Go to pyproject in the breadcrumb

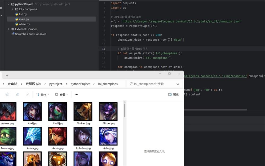tap(56, 84)
